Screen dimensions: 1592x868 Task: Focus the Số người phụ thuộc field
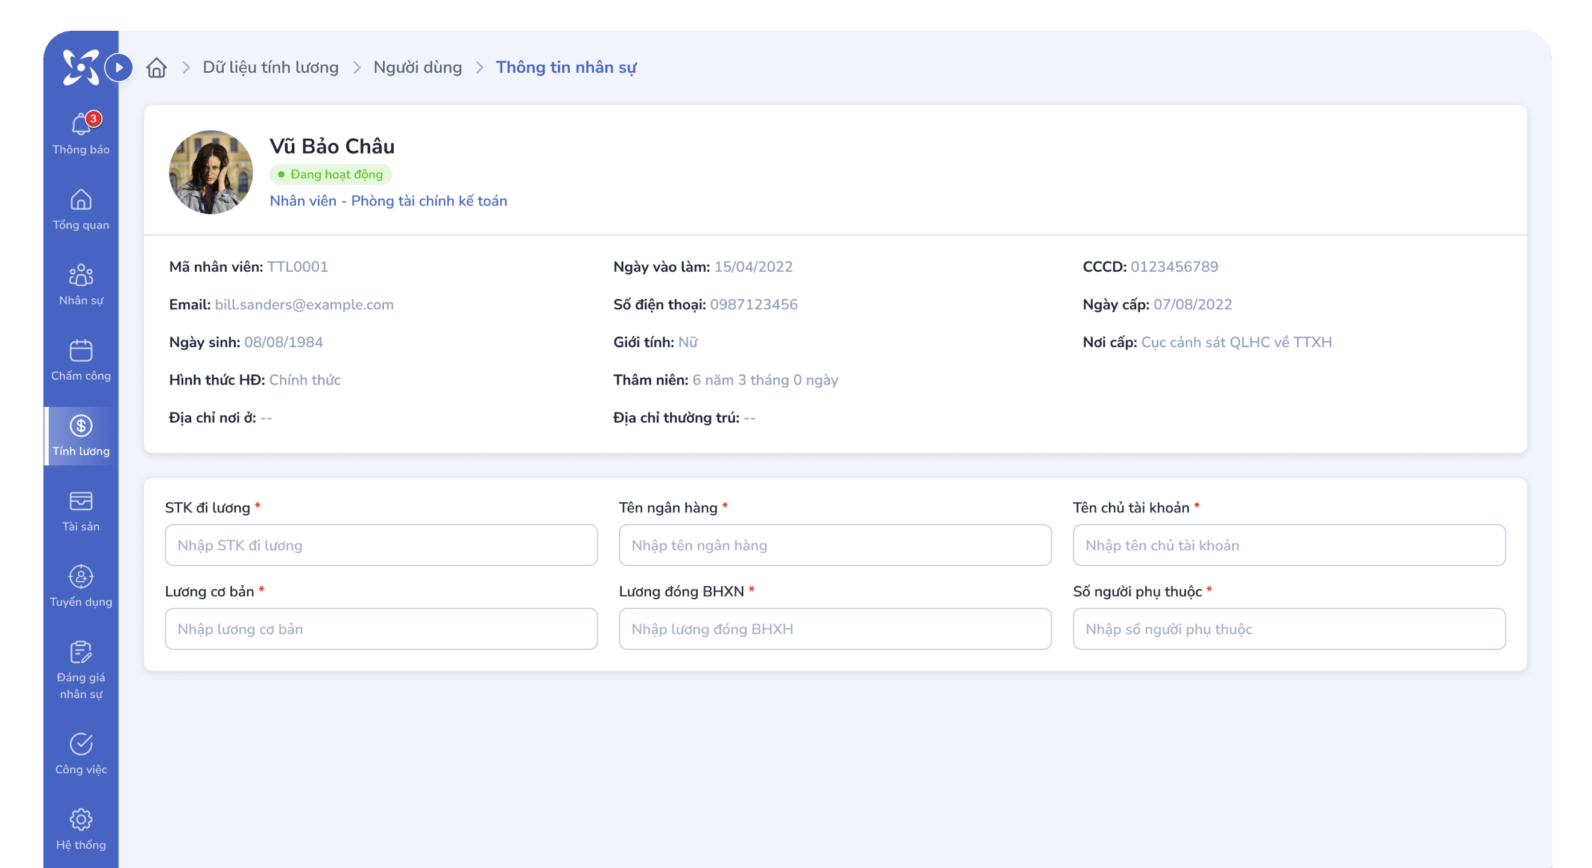pyautogui.click(x=1289, y=629)
